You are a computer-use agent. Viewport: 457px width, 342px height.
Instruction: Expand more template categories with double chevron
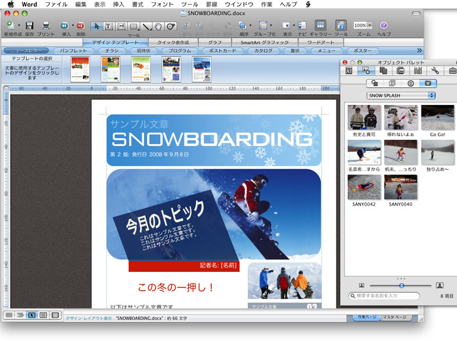pyautogui.click(x=419, y=51)
